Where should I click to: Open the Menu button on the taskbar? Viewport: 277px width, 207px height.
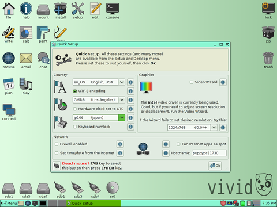click(x=9, y=203)
